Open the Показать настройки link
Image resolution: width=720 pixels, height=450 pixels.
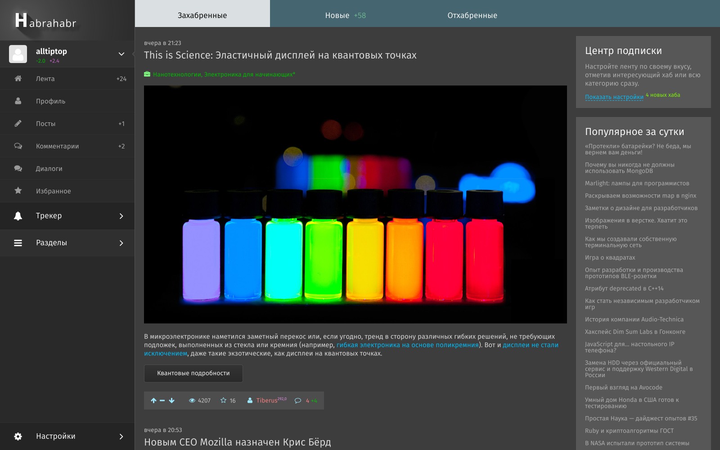pos(614,97)
